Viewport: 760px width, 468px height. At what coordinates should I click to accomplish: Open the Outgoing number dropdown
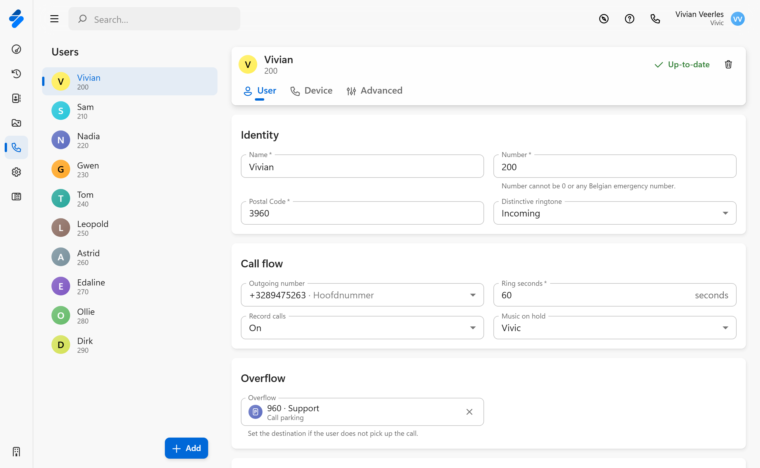pos(473,295)
